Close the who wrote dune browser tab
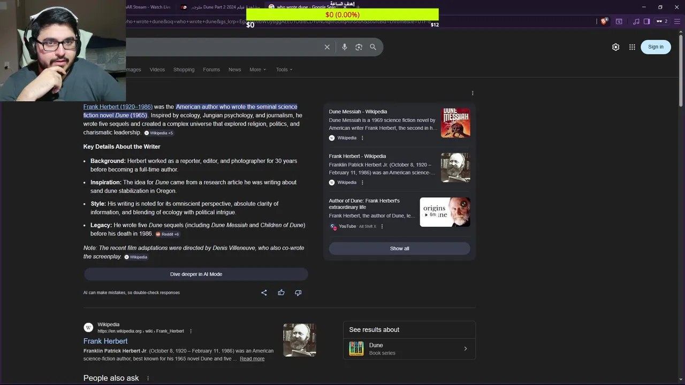 point(345,7)
